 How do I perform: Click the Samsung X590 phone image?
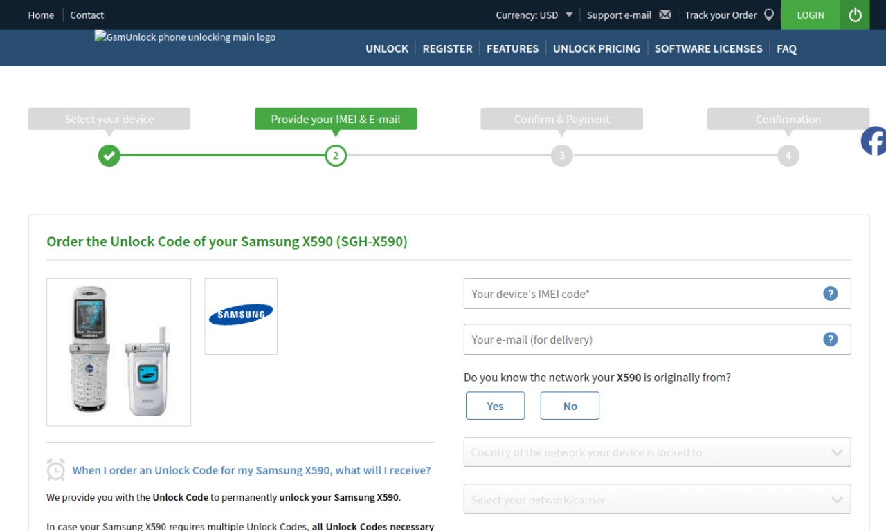119,352
